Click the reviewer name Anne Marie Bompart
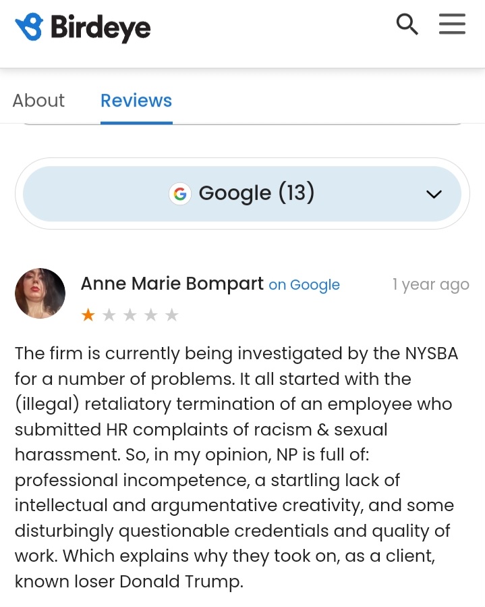 tap(172, 284)
